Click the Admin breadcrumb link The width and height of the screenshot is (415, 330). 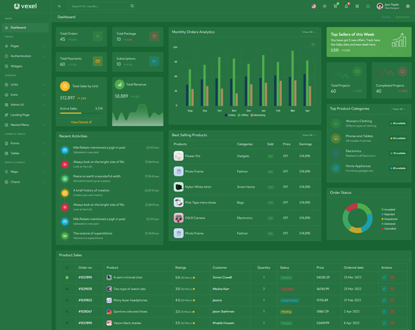coord(386,17)
